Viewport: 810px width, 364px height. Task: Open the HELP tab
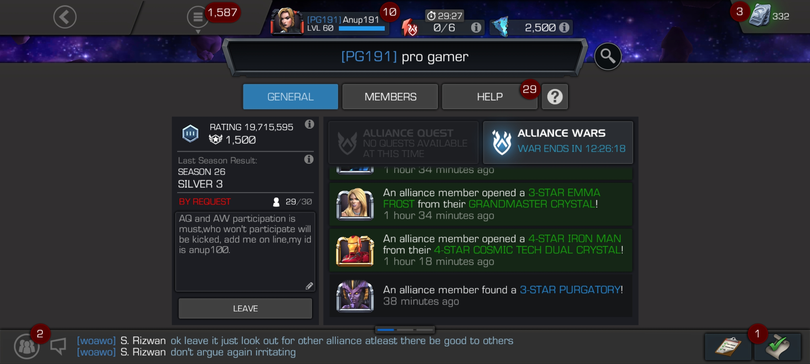[x=489, y=97]
